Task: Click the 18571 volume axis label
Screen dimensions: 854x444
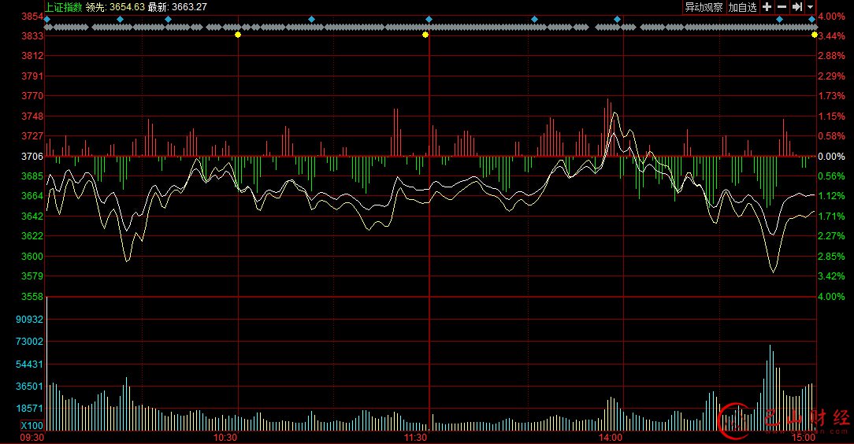Action: pos(29,408)
